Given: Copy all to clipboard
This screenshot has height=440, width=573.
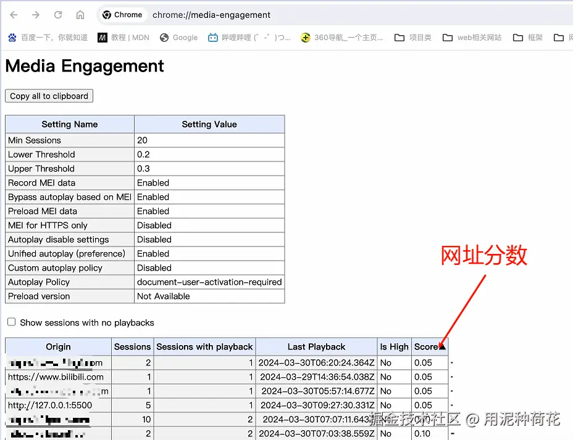Looking at the screenshot, I should [x=49, y=96].
